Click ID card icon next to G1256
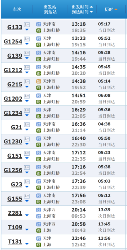This screenshot has height=250, width=127. click(27, 167)
